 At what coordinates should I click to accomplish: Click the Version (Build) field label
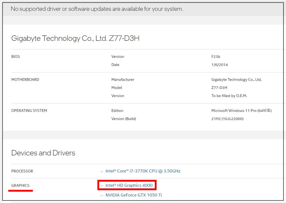tap(124, 119)
